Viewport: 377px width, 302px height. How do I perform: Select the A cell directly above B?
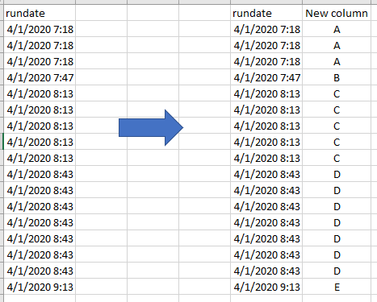(337, 61)
